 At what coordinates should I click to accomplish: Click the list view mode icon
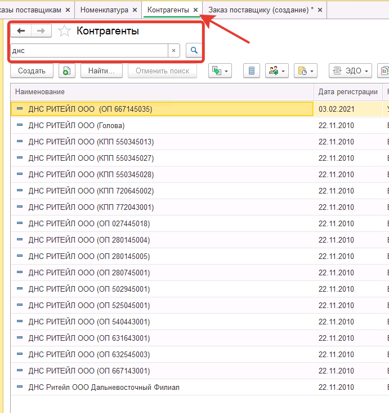(x=252, y=71)
